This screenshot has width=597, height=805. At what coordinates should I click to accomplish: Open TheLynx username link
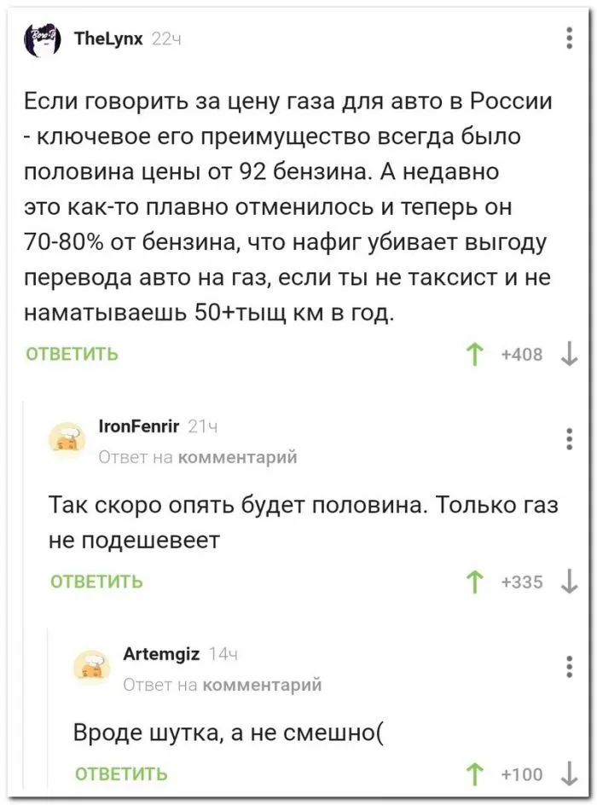click(x=109, y=38)
